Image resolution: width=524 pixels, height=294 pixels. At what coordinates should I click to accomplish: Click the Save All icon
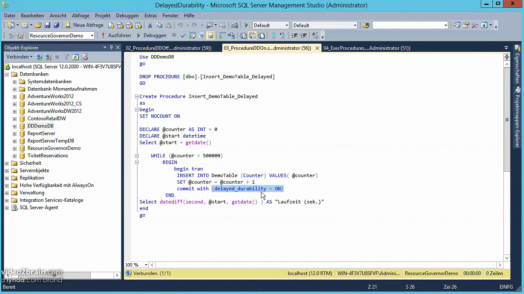pos(56,25)
